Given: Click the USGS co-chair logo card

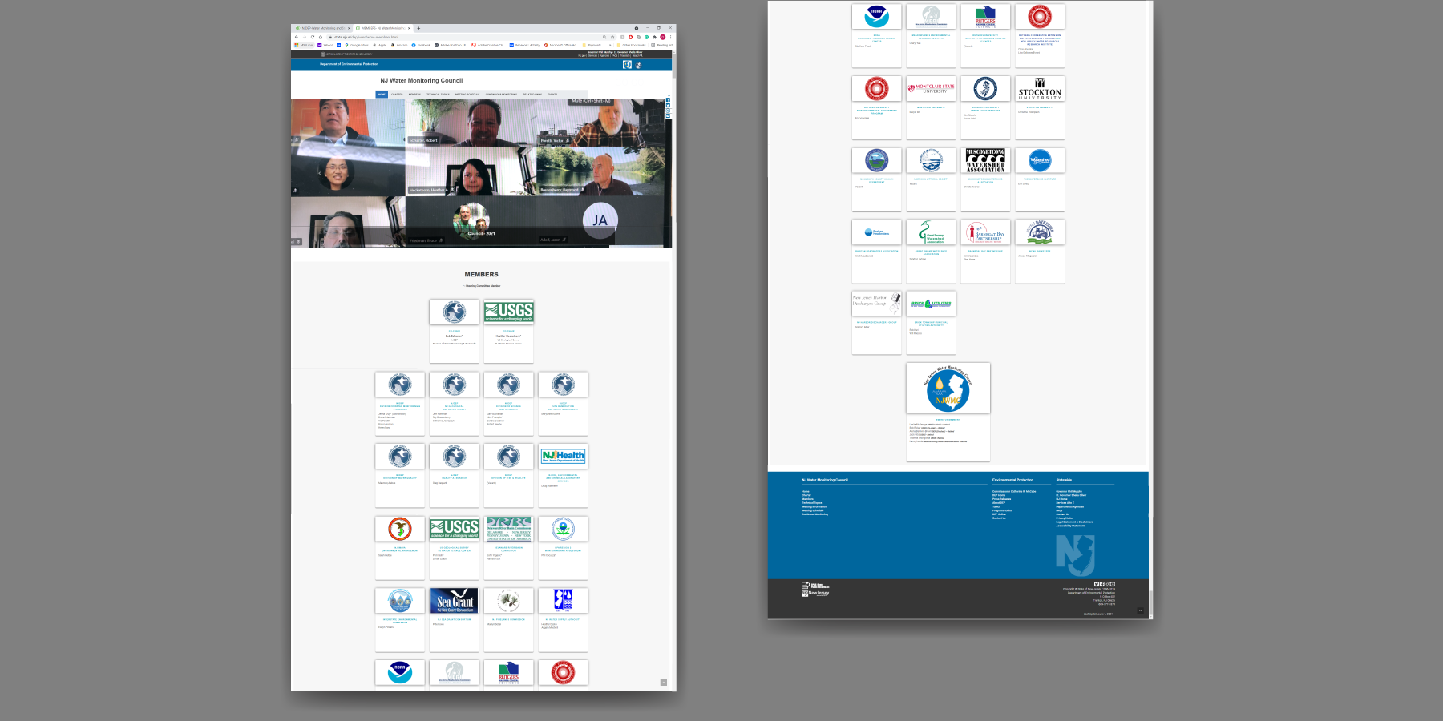Looking at the screenshot, I should click(x=508, y=312).
